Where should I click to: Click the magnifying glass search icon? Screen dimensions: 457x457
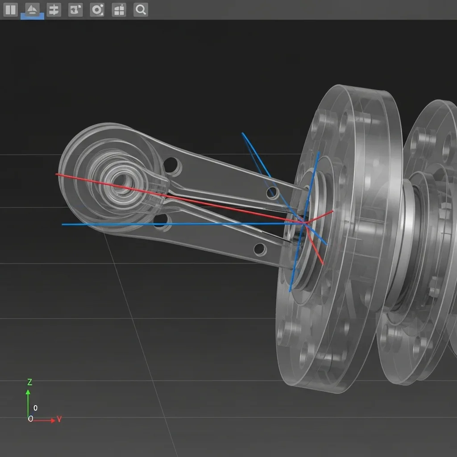coord(141,10)
